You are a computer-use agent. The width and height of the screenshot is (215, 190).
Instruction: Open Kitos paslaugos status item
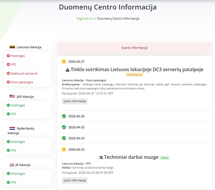click(x=22, y=82)
